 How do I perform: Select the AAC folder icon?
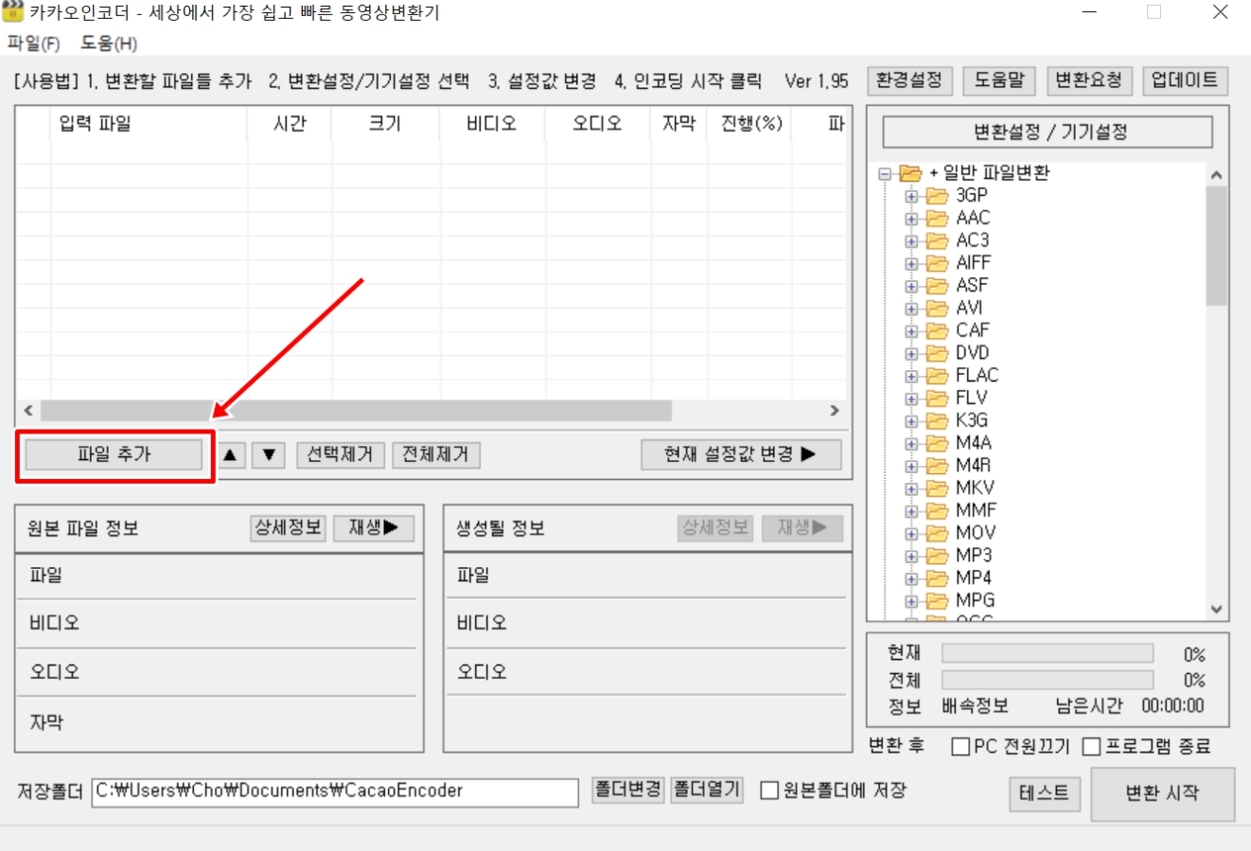click(937, 218)
